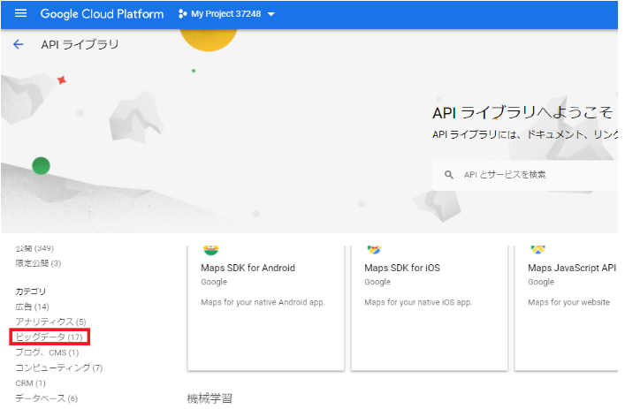The image size is (625, 409).
Task: Click the Google Cloud Platform logo text
Action: (x=102, y=14)
